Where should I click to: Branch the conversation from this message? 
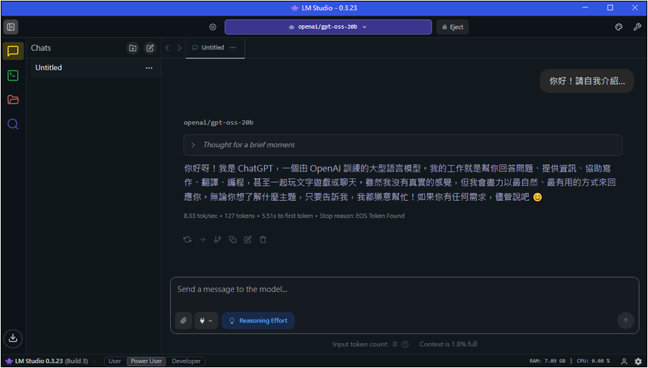click(217, 239)
